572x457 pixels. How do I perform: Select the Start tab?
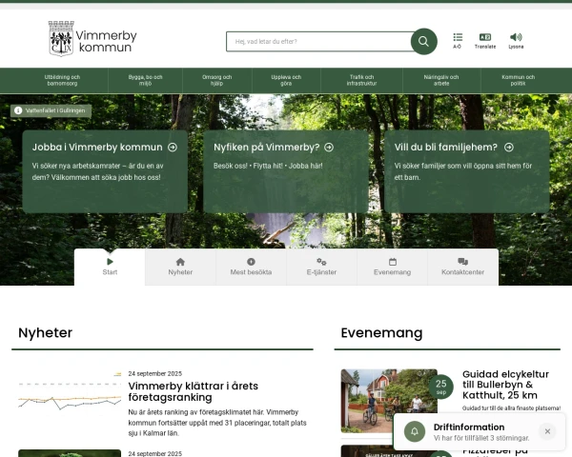pos(110,267)
